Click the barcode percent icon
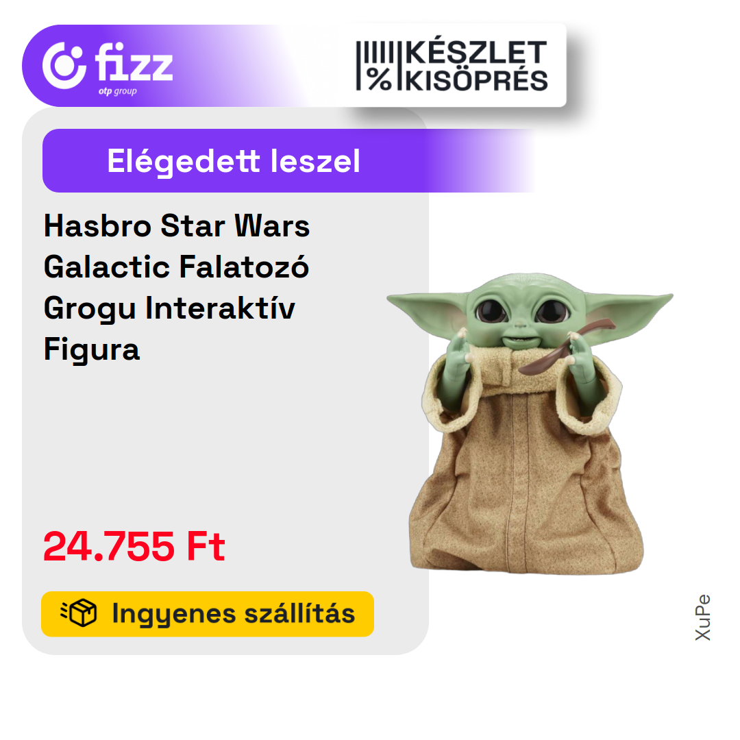The image size is (740, 740). (375, 66)
